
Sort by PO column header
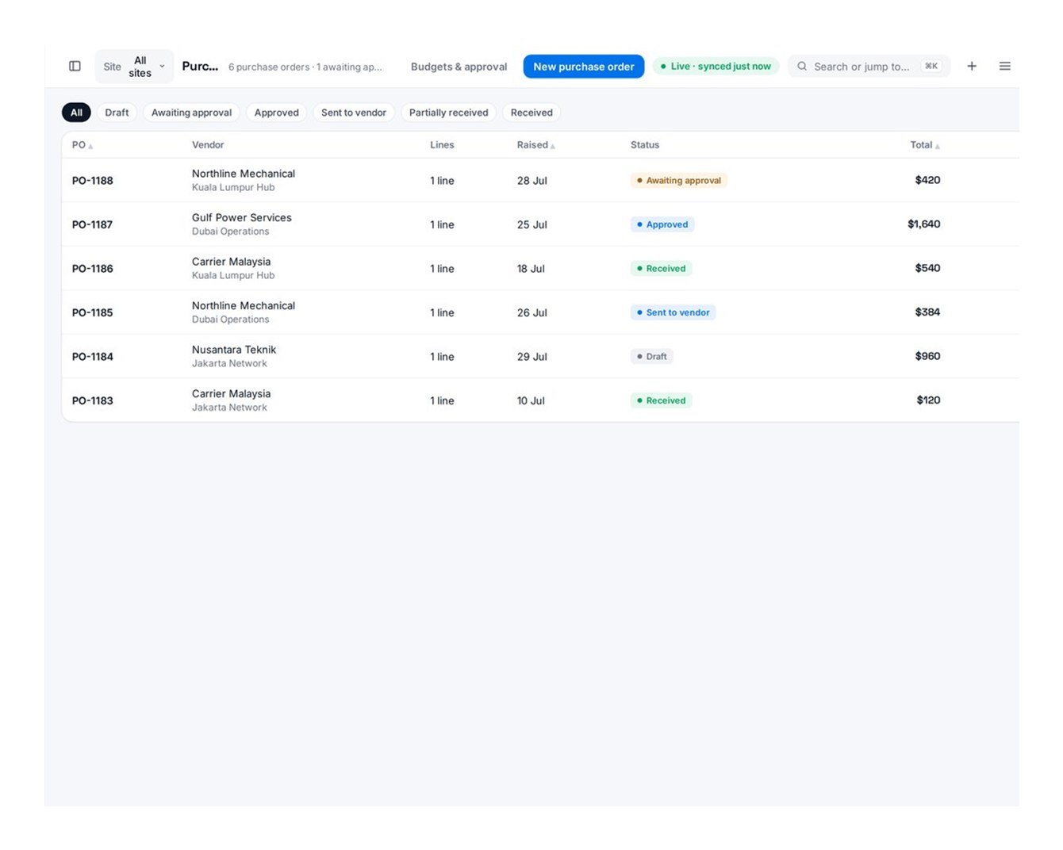tap(83, 145)
